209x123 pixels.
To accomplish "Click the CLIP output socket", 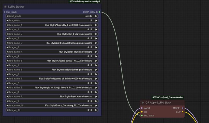I will 183,112.
